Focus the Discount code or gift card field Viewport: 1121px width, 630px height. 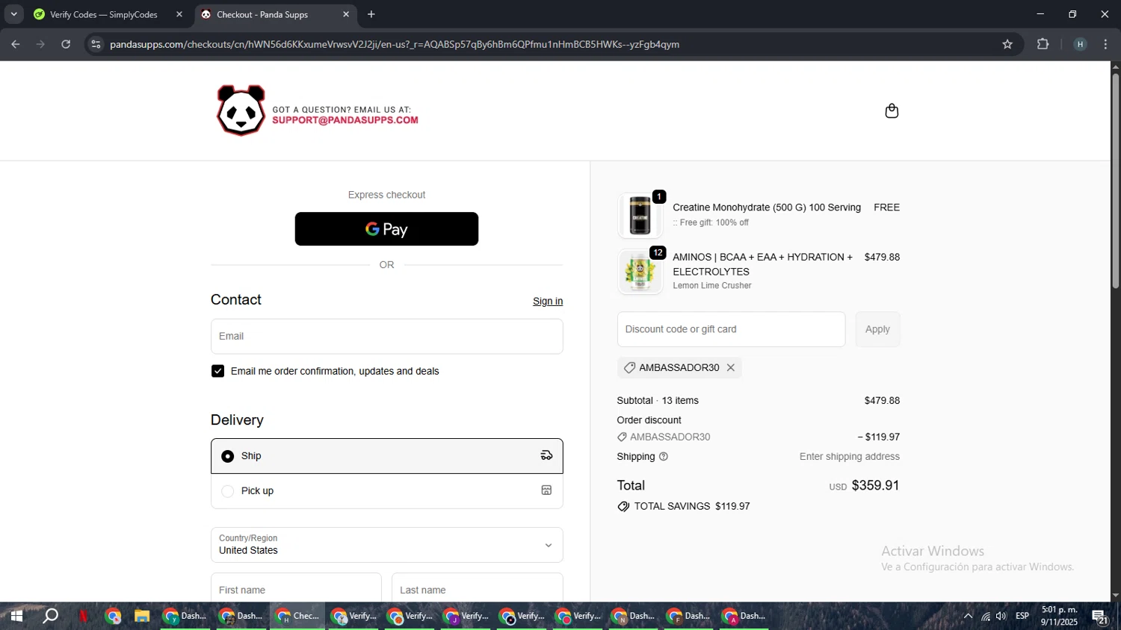731,329
